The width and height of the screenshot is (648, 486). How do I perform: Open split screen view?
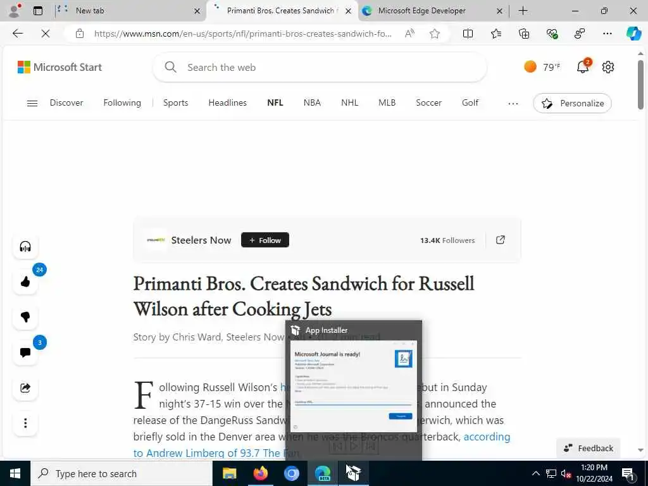468,34
